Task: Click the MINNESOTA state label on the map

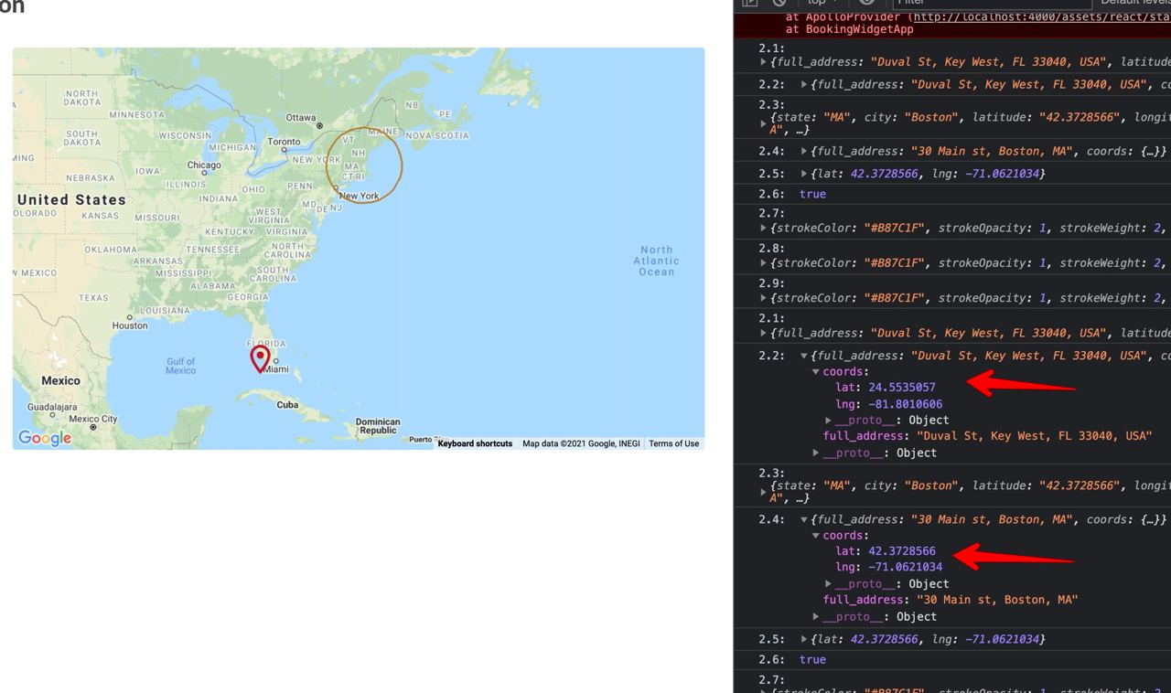Action: [138, 114]
